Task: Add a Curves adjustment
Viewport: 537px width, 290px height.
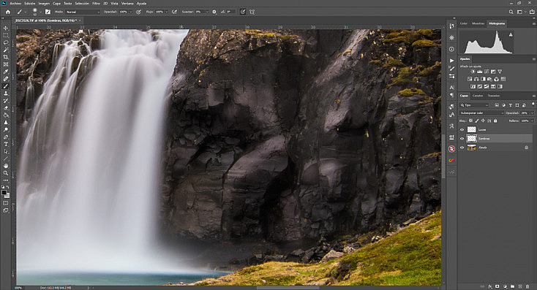Action: point(487,72)
